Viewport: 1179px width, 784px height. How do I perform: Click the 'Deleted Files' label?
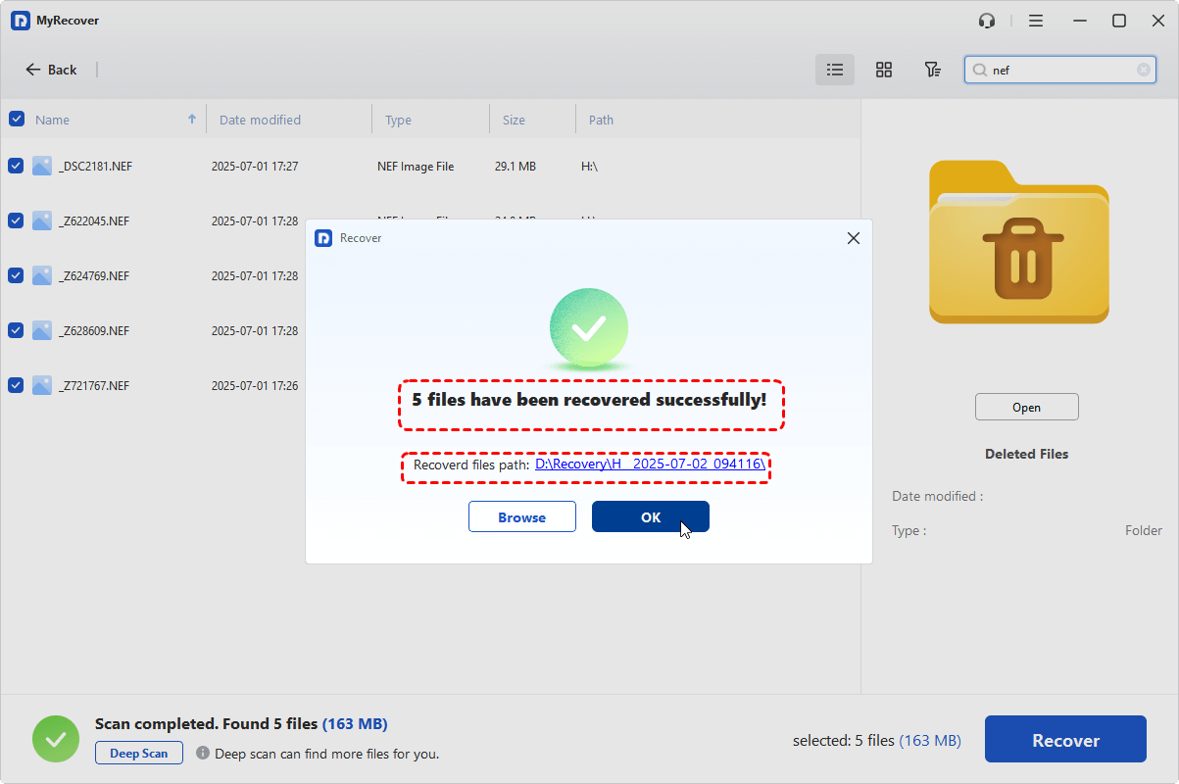point(1027,454)
